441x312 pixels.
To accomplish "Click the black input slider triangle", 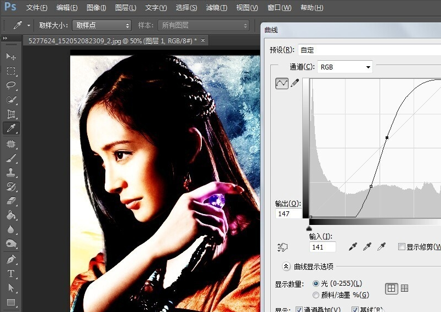I will 309,228.
